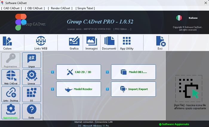Open the Import/Export module

(133, 89)
